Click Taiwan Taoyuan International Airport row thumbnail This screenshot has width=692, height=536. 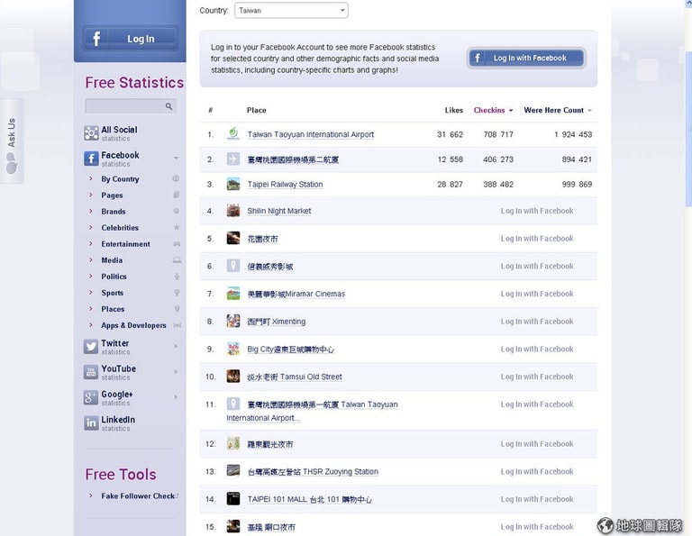(x=233, y=133)
